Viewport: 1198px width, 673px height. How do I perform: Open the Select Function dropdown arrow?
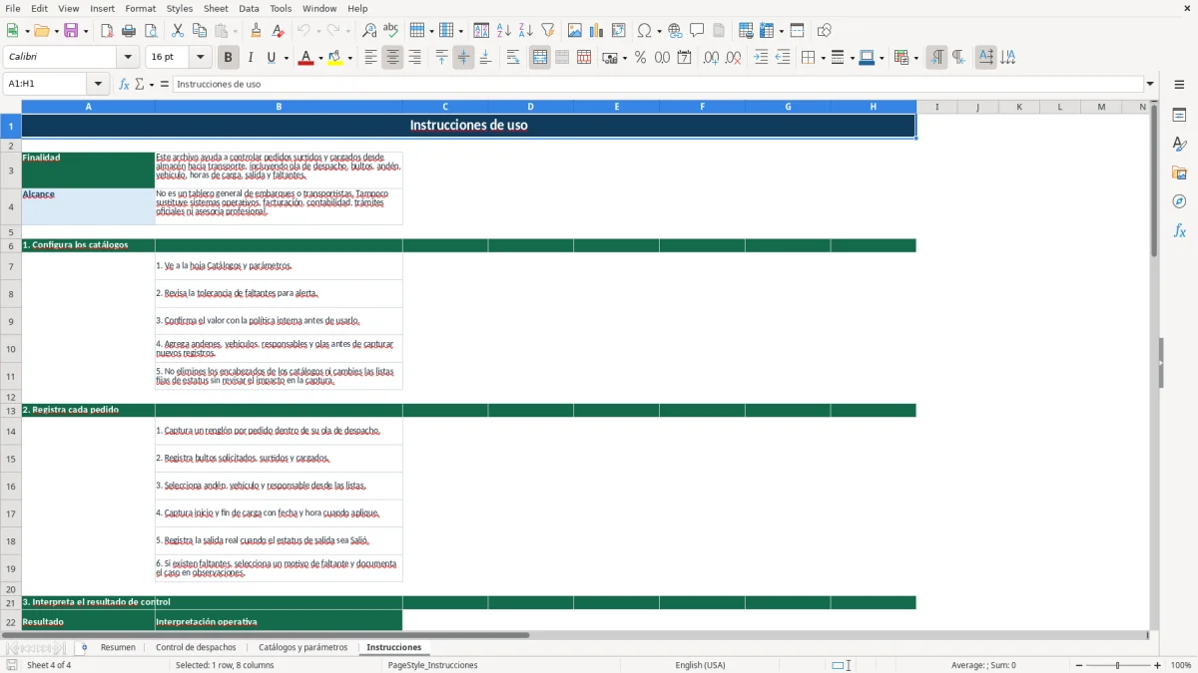pyautogui.click(x=152, y=84)
